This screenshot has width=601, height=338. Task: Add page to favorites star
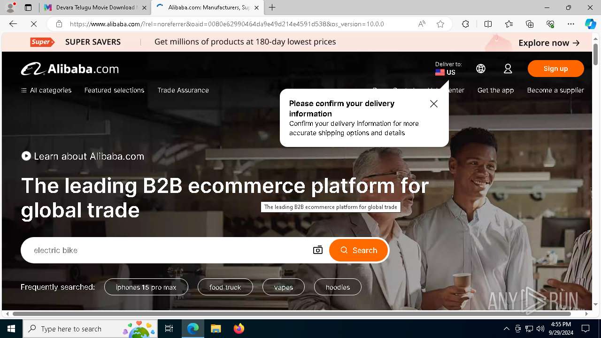point(440,24)
